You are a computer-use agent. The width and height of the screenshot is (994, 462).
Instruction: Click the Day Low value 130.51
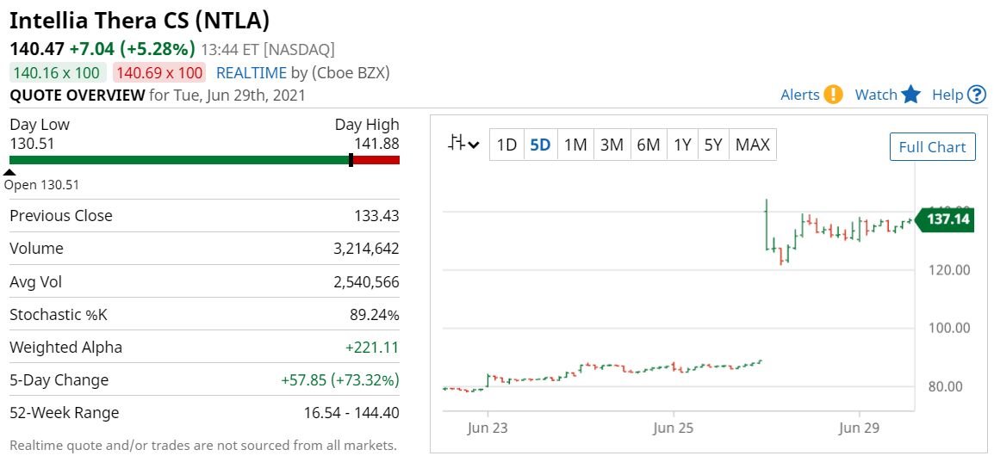point(32,144)
